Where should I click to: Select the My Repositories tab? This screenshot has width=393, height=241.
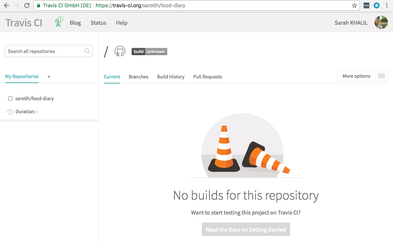click(x=22, y=76)
